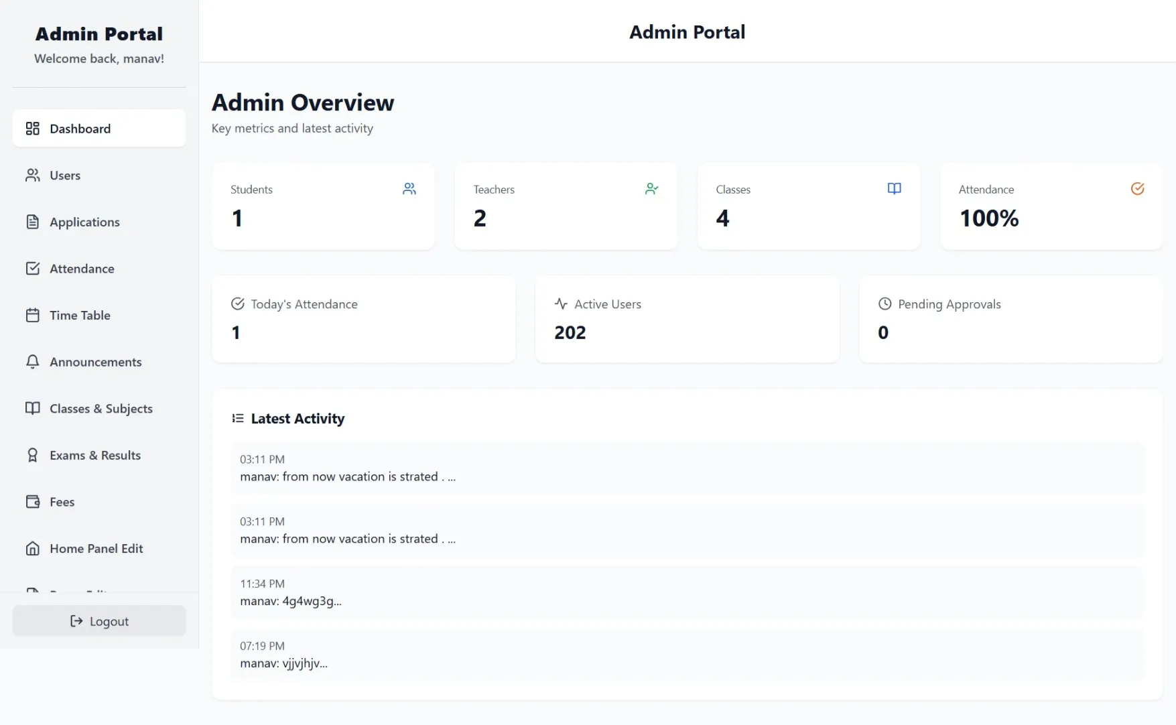Click the Announcements bell icon
1176x725 pixels.
(33, 362)
